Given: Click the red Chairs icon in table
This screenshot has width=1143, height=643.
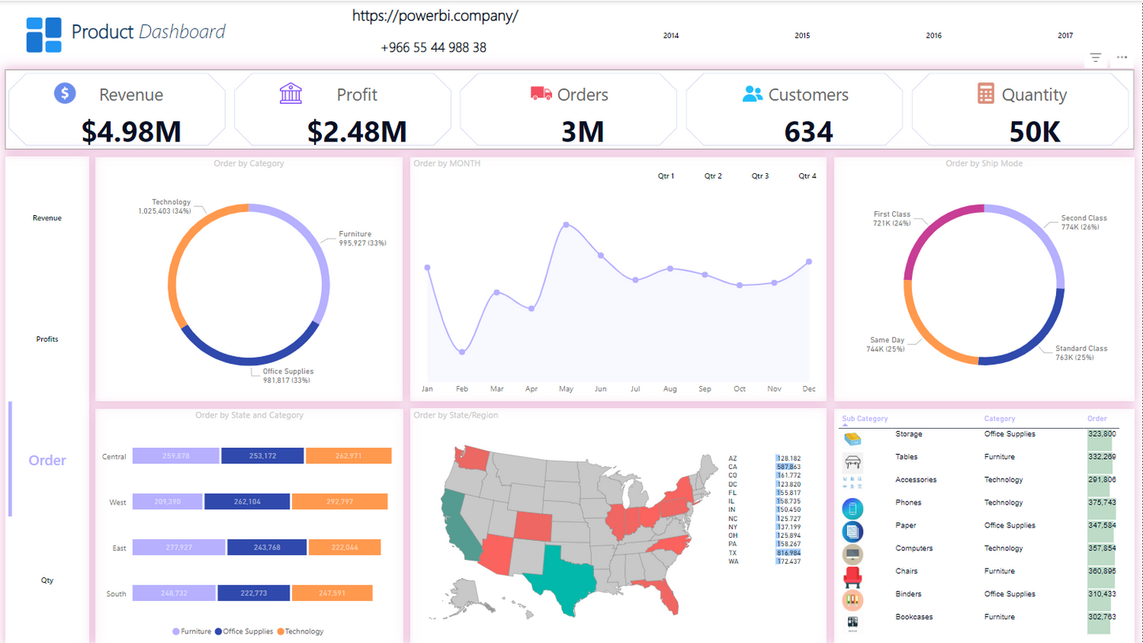Looking at the screenshot, I should [853, 575].
